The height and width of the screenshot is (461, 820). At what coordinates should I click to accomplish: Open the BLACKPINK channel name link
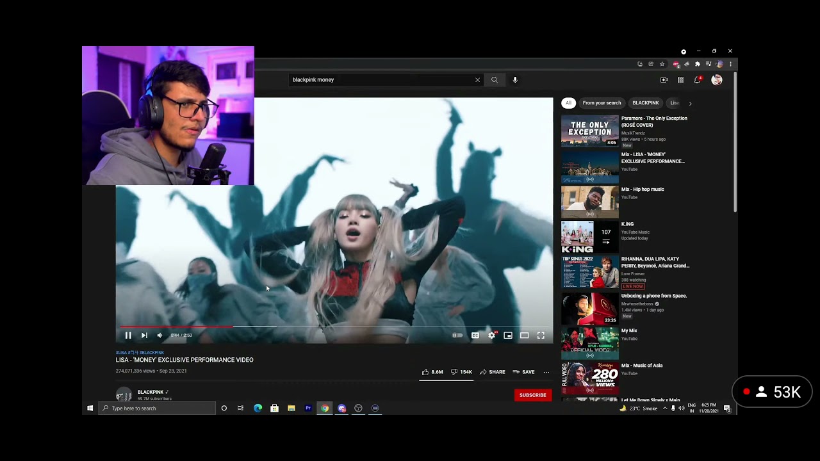(x=151, y=392)
